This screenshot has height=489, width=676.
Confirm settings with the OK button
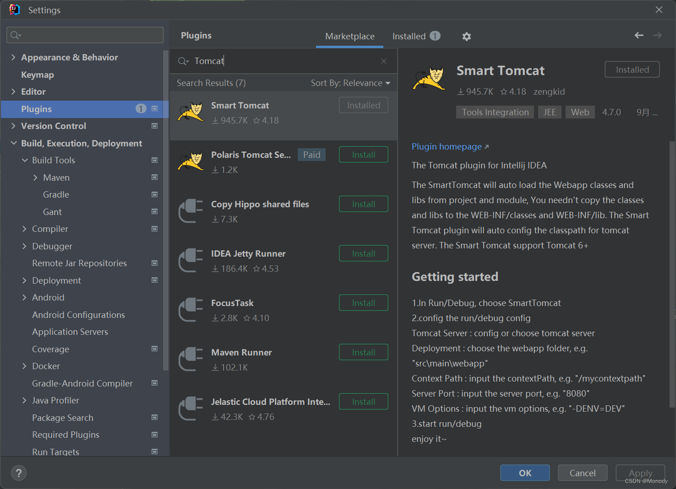525,473
